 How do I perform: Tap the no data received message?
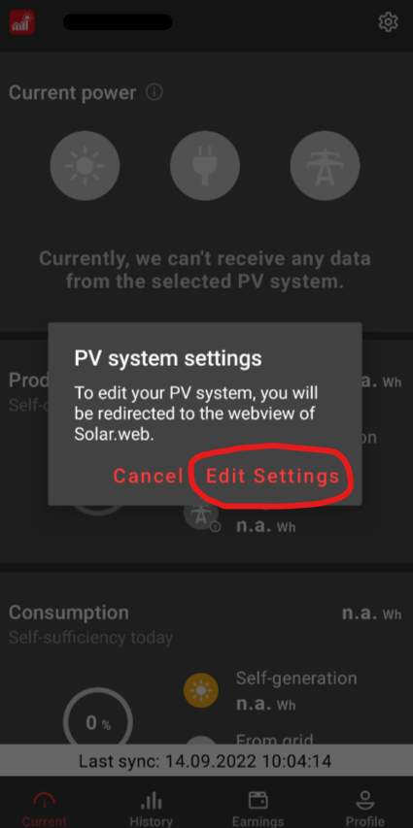click(205, 270)
